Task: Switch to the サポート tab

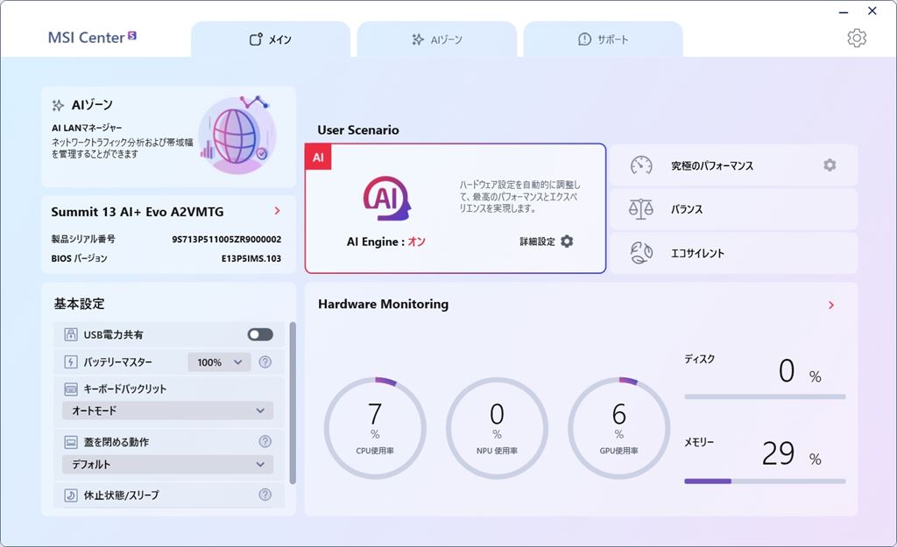Action: pyautogui.click(x=603, y=39)
